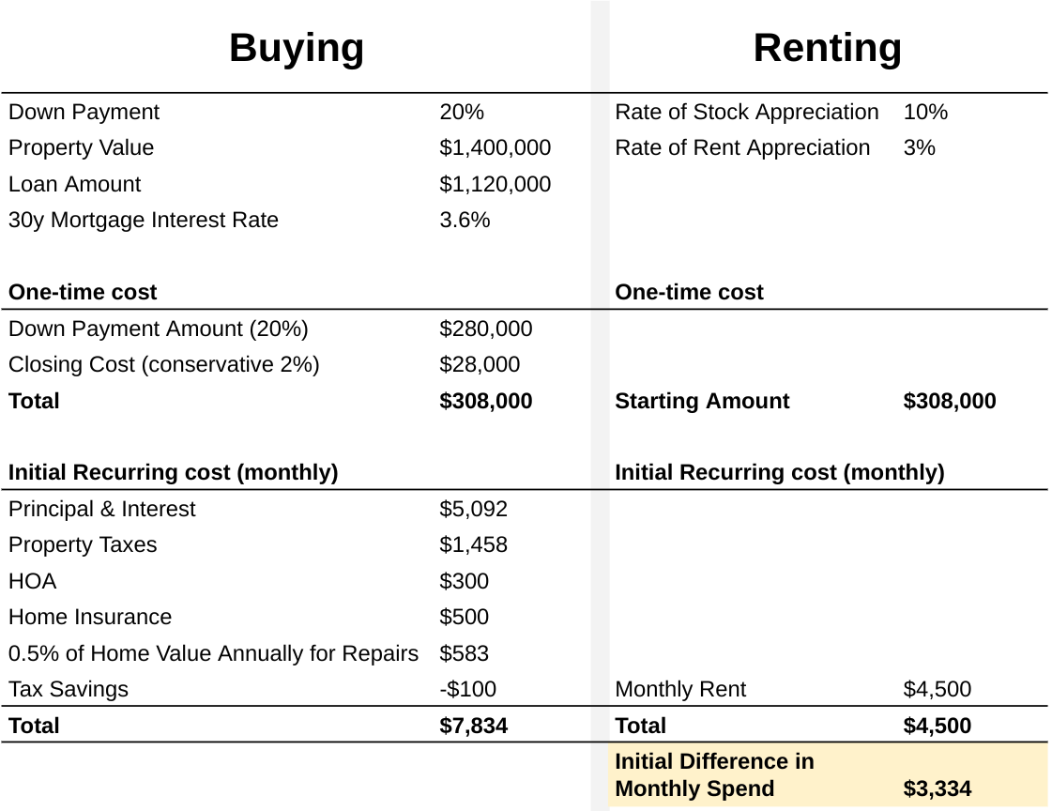Click the Home Insurance $500 value
The width and height of the screenshot is (1052, 811).
coord(464,618)
